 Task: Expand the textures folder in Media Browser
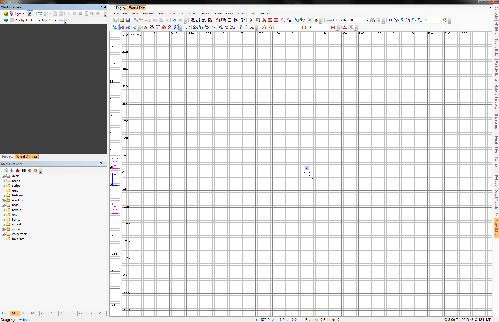click(3, 196)
